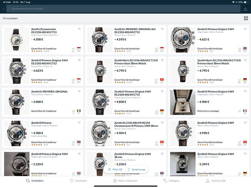Open the Particuliere verkoper listing seller label
Screen dimensions: 251x188
click(208, 111)
